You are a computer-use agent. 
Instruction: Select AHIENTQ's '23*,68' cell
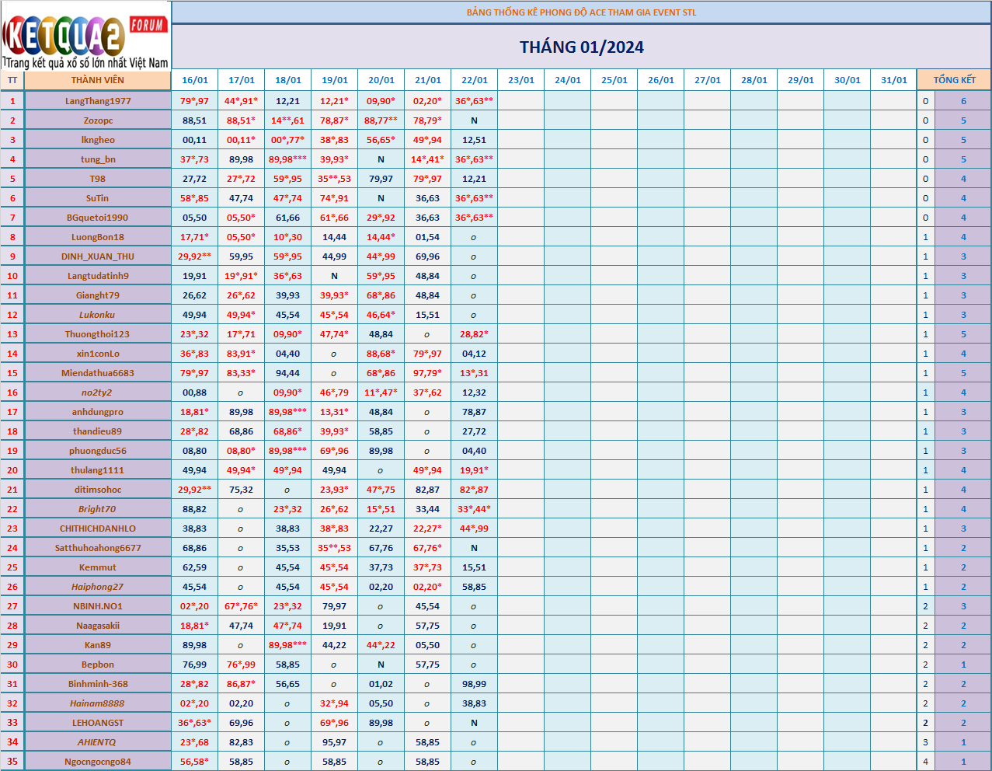click(195, 742)
